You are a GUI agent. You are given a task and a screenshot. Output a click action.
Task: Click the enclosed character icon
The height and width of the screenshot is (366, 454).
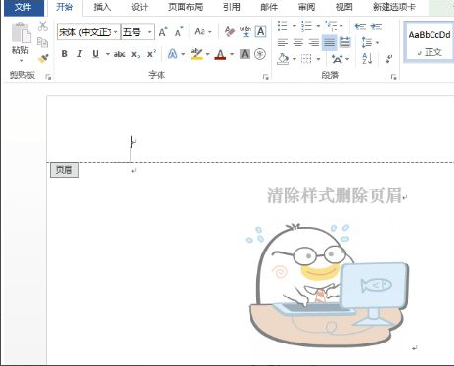[x=260, y=54]
